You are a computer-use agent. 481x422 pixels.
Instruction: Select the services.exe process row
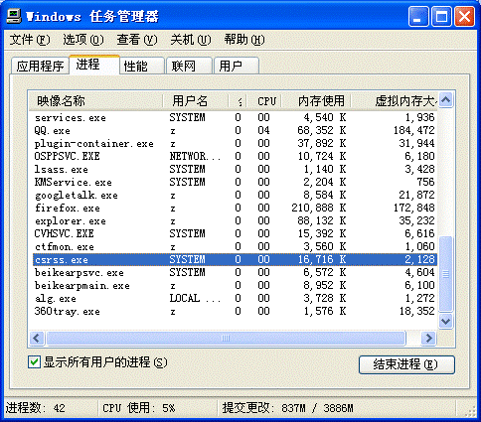point(235,117)
